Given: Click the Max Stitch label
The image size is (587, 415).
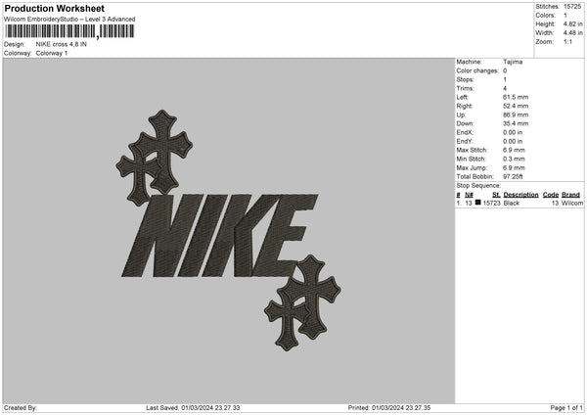Looking at the screenshot, I should coord(472,150).
